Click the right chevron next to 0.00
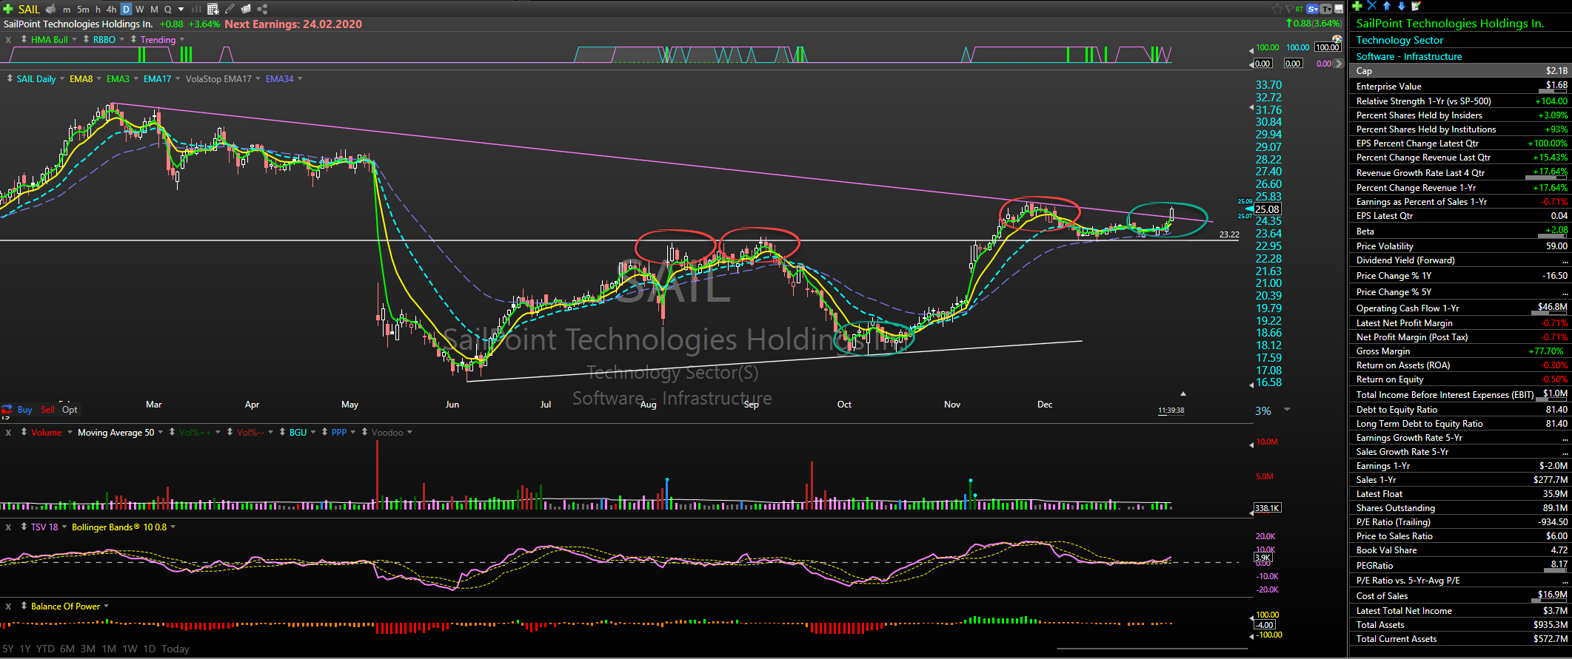The width and height of the screenshot is (1572, 659). 1339,64
